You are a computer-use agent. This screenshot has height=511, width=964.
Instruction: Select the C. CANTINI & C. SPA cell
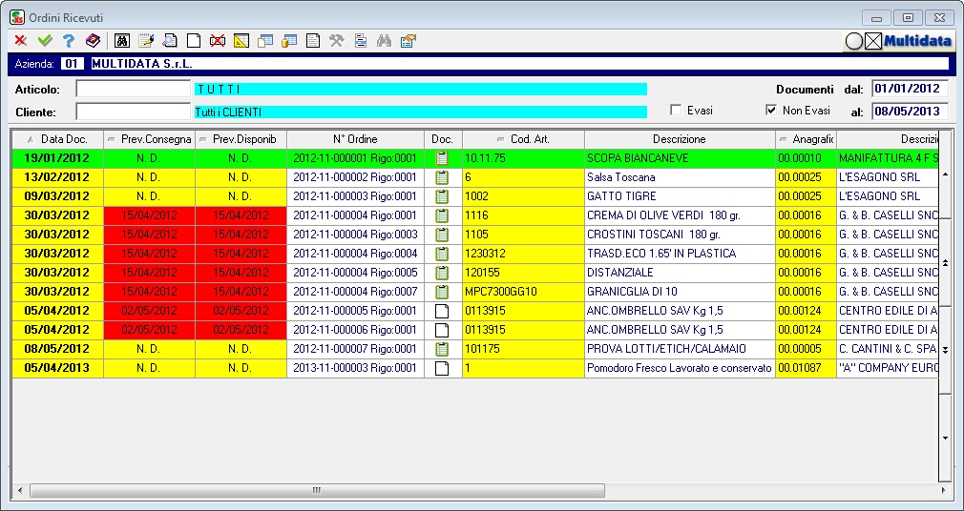(888, 349)
